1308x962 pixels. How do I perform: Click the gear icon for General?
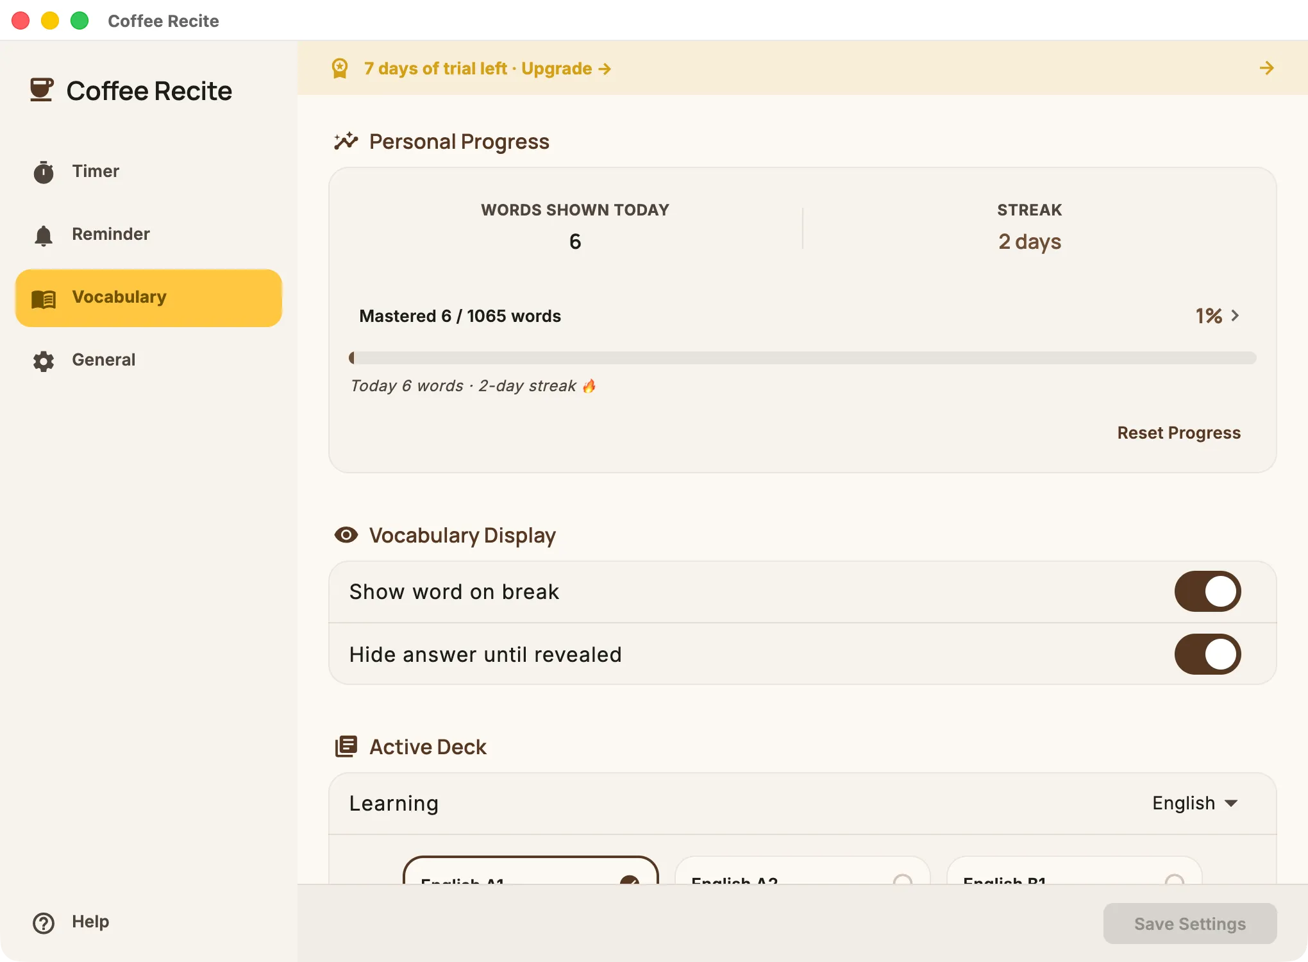tap(44, 361)
